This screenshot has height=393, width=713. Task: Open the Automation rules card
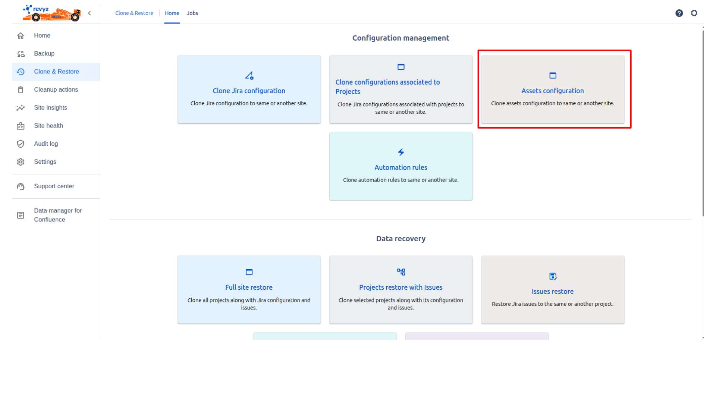click(401, 166)
